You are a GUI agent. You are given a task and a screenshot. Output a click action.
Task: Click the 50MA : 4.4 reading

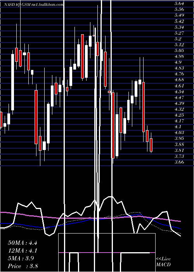click(23, 243)
